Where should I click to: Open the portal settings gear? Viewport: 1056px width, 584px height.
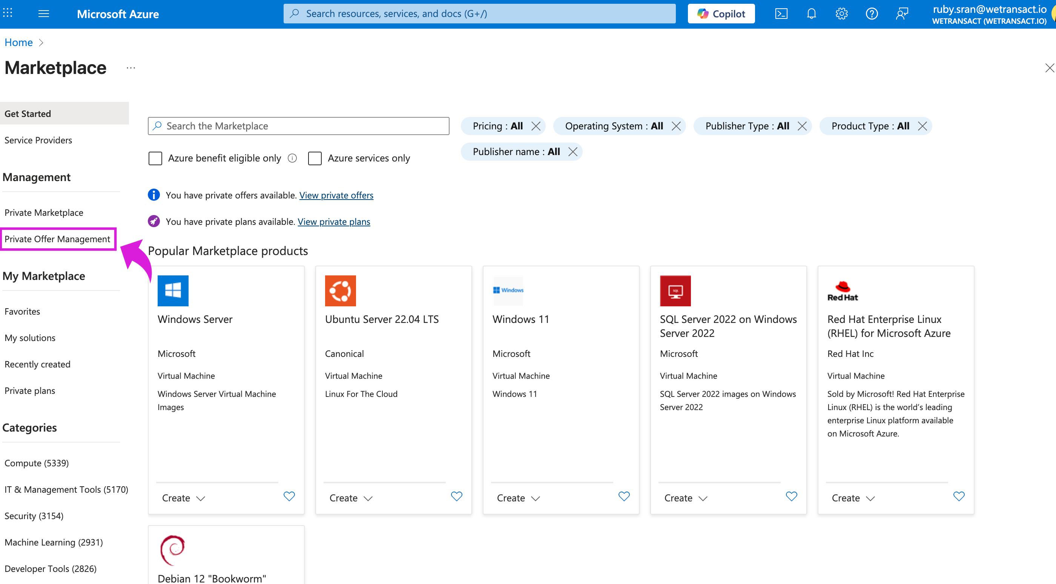tap(841, 14)
